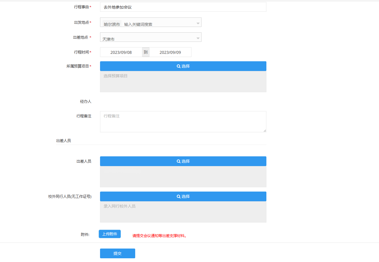Viewport: 379px width, 262px height.
Task: Click the red 请提交会议通知 hint text
Action: coord(159,236)
